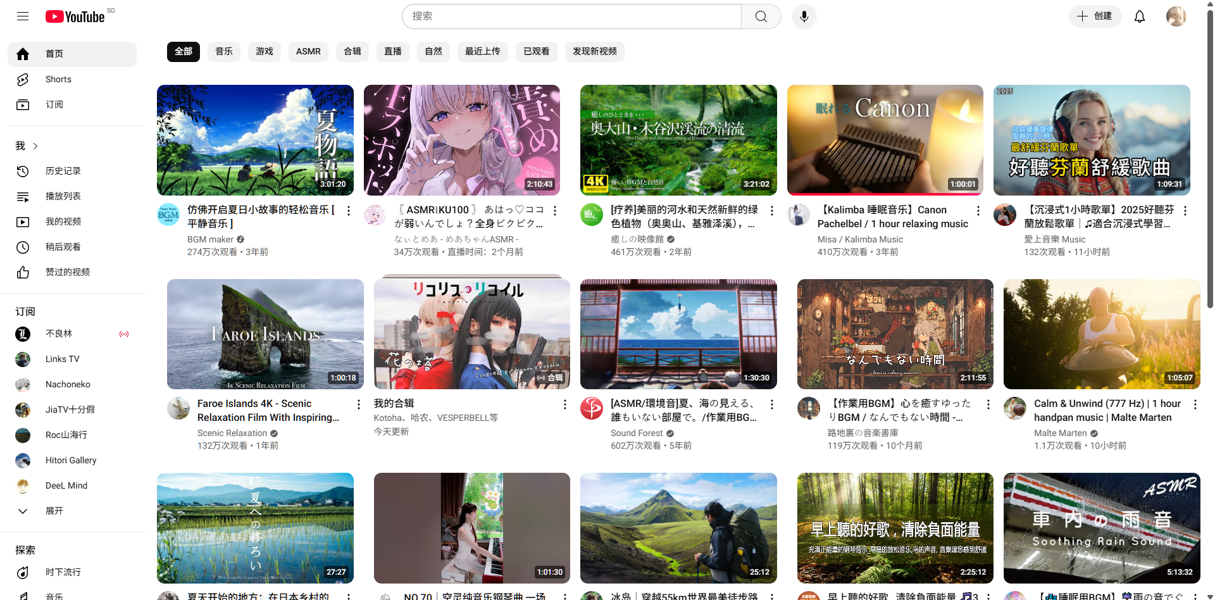Expand the subscriptions list with 展开
This screenshot has width=1215, height=600.
pyautogui.click(x=54, y=511)
